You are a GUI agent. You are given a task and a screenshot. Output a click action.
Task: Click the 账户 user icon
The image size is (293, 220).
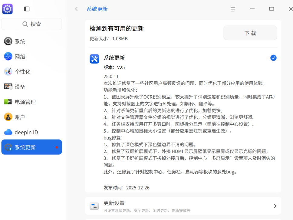point(8,117)
